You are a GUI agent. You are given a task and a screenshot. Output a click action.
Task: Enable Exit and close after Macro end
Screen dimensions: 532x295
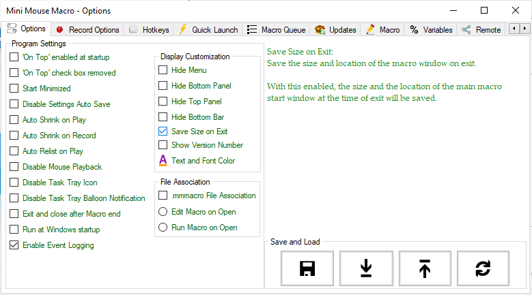point(14,213)
